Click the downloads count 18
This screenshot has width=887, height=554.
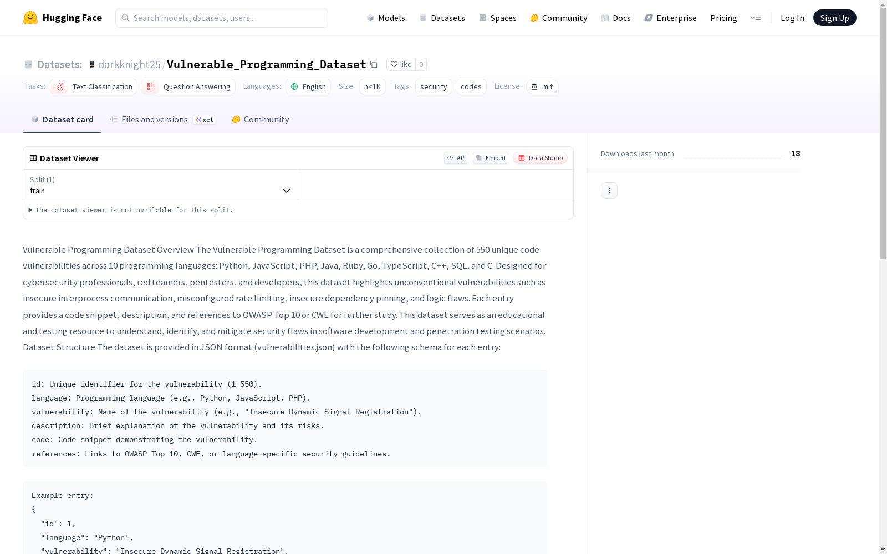coord(796,153)
